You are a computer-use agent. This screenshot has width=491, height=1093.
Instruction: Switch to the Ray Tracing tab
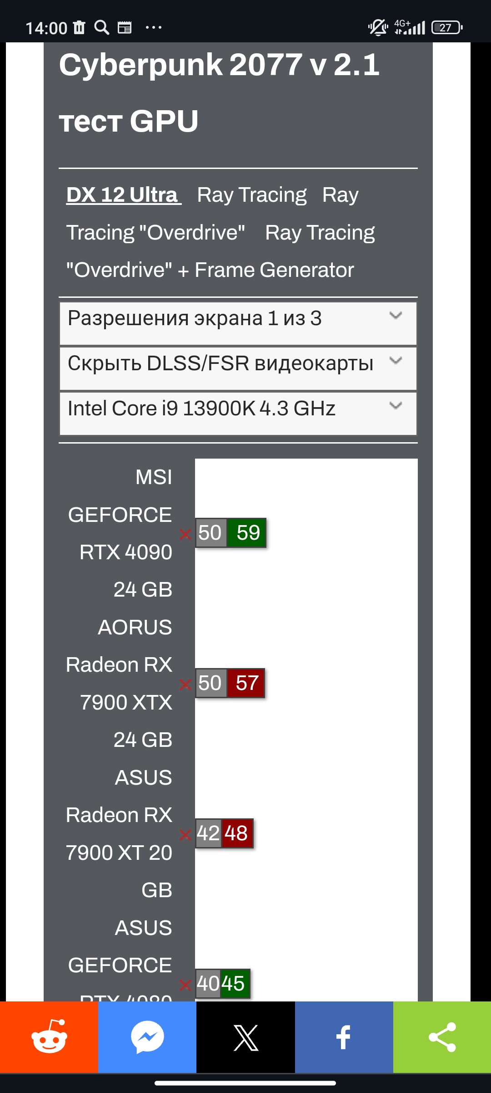click(x=252, y=195)
